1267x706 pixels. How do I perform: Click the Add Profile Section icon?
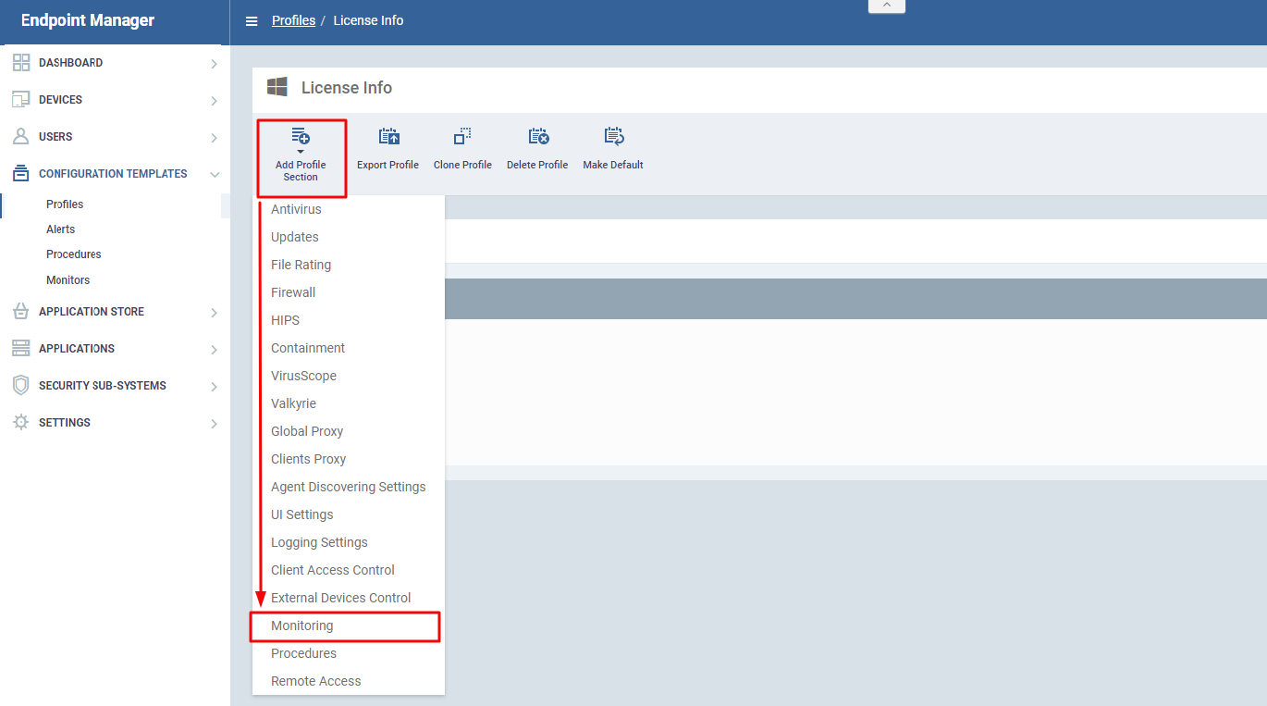(x=301, y=137)
